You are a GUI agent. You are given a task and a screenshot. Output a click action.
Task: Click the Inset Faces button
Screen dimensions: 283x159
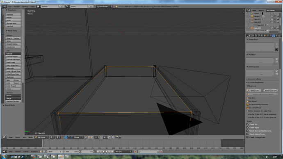point(13,62)
